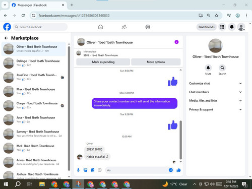The height and width of the screenshot is (189, 252).
Task: Go back from Marketplace chats list
Action: [6, 38]
